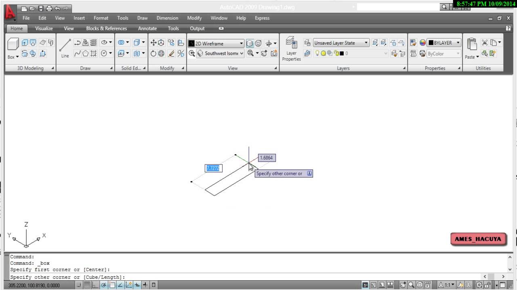Click the Paste dropdown label button

[472, 57]
